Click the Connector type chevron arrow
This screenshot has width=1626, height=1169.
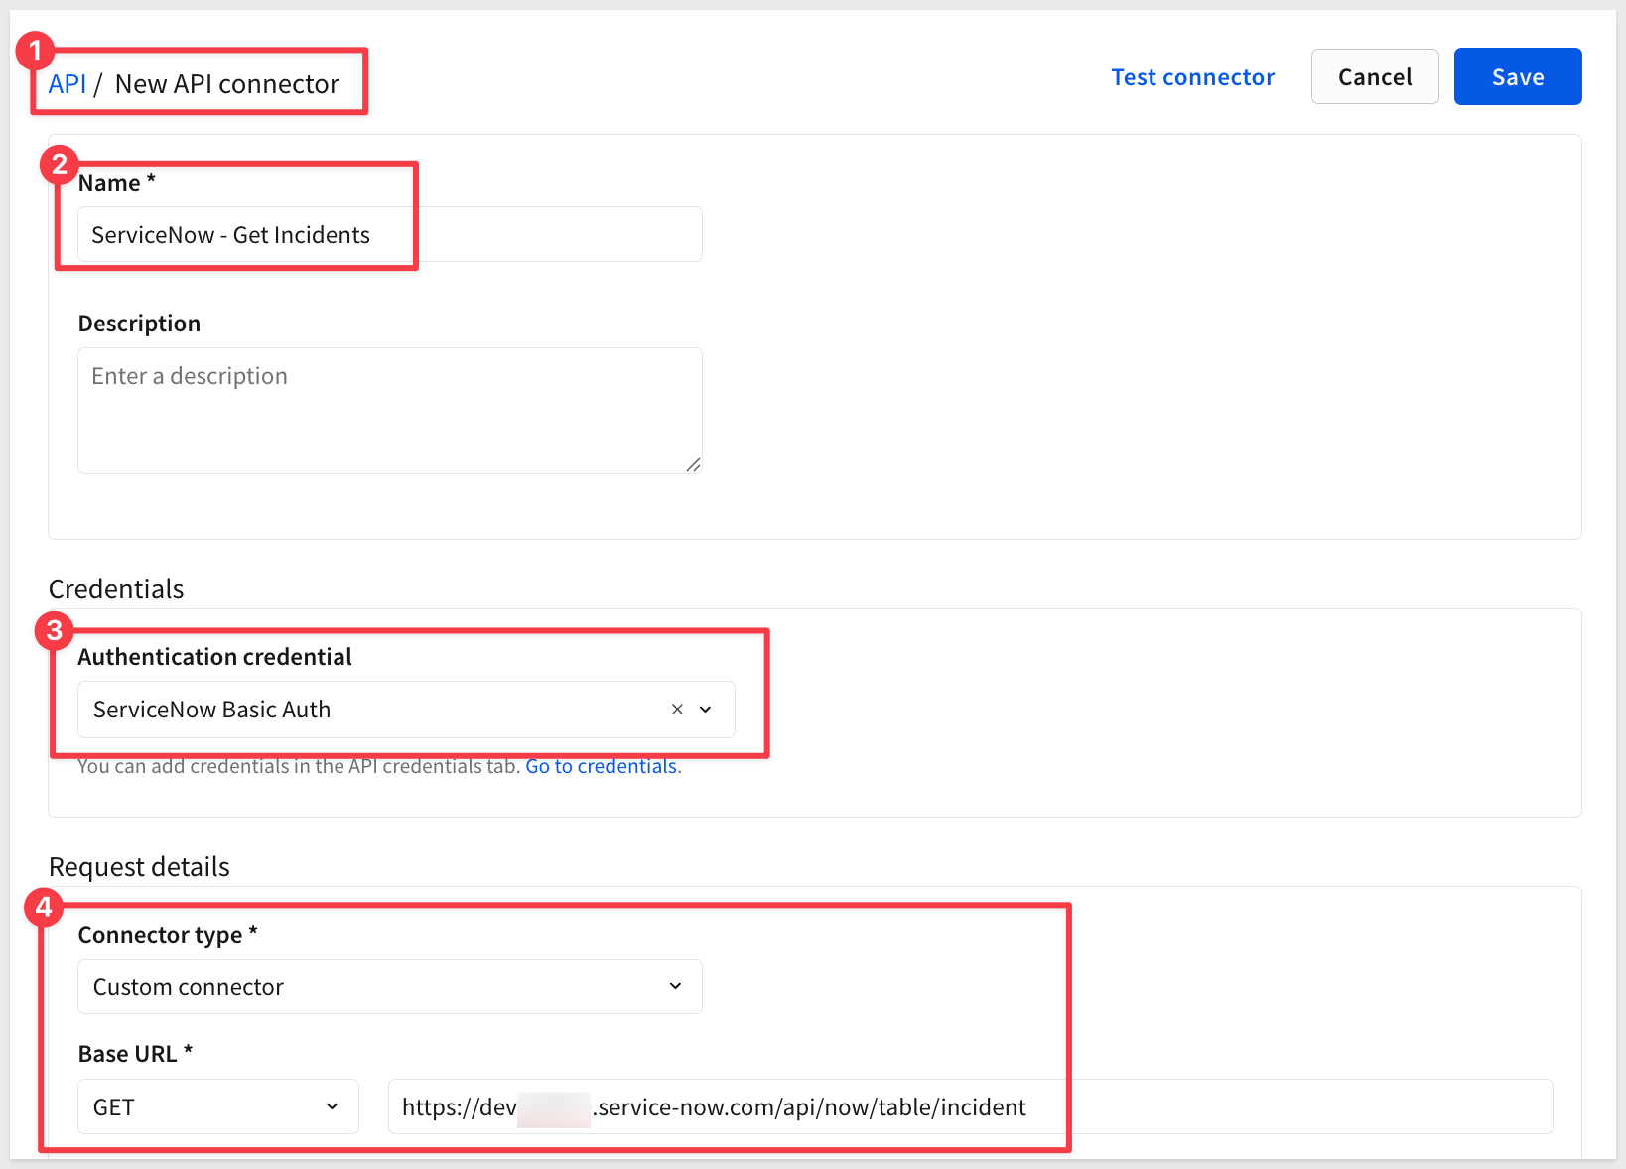click(675, 986)
